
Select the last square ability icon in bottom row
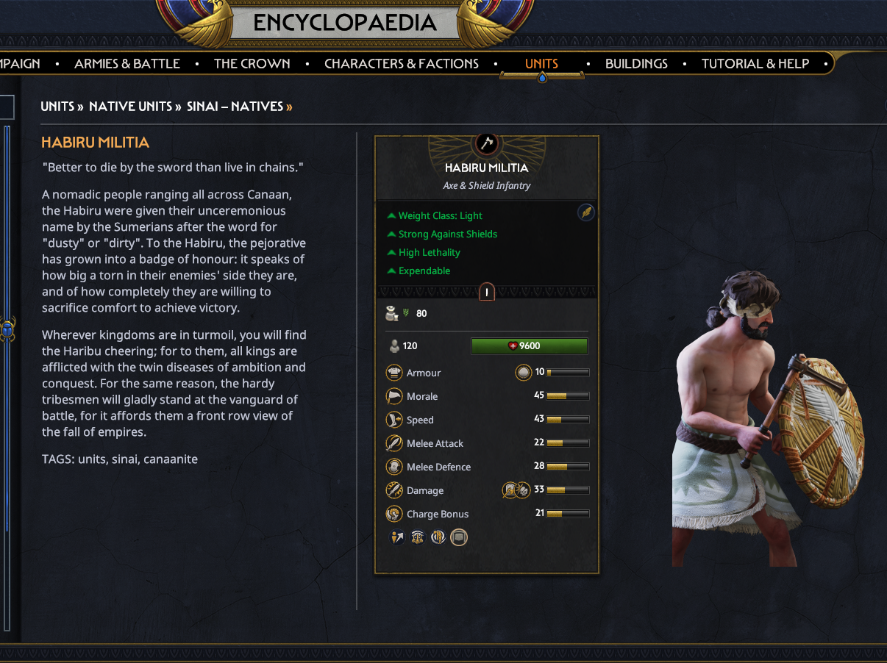tap(459, 537)
